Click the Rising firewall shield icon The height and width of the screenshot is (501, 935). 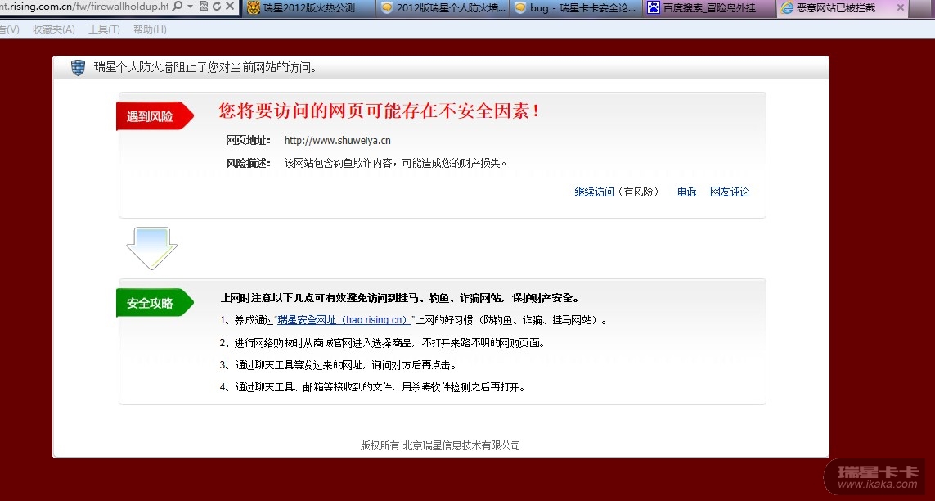pyautogui.click(x=78, y=67)
